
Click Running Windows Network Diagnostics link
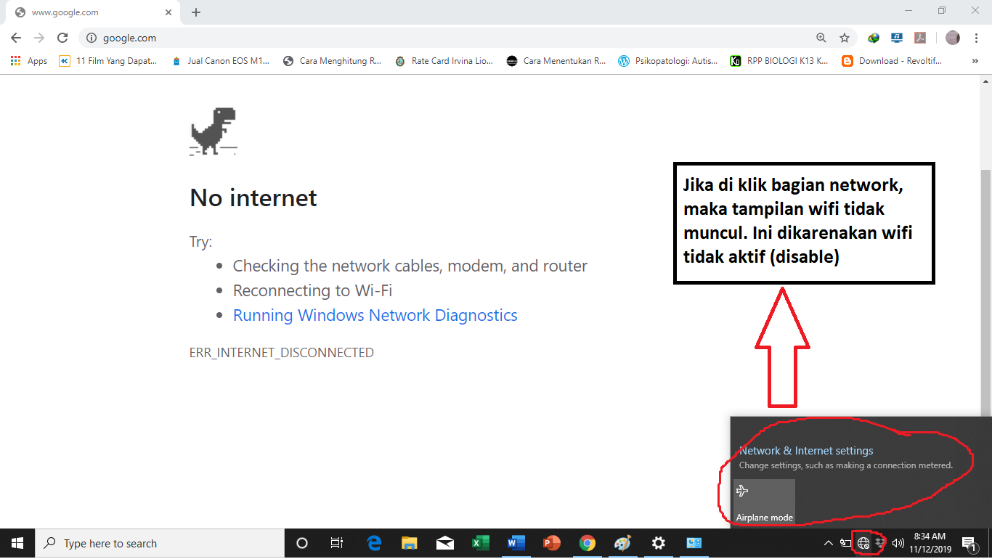tap(375, 315)
